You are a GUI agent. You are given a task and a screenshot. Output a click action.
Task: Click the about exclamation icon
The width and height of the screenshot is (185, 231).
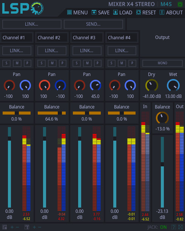click(162, 12)
